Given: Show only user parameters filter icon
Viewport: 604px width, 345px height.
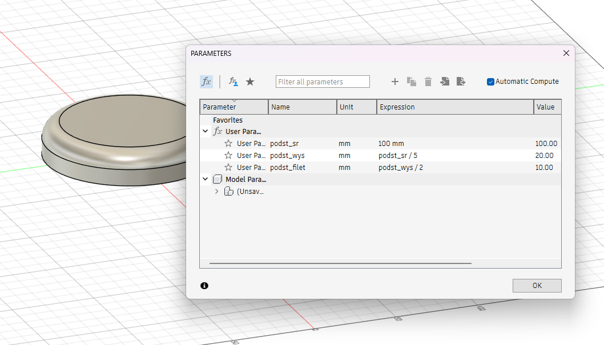Looking at the screenshot, I should click(233, 82).
